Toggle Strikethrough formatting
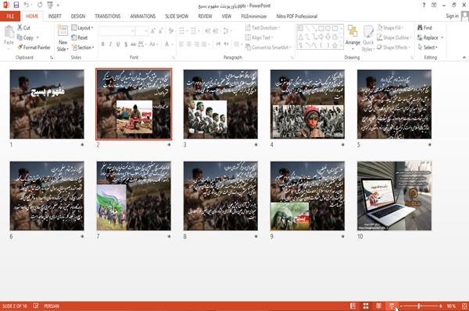Viewport: 469px width, 311px height. (x=134, y=44)
